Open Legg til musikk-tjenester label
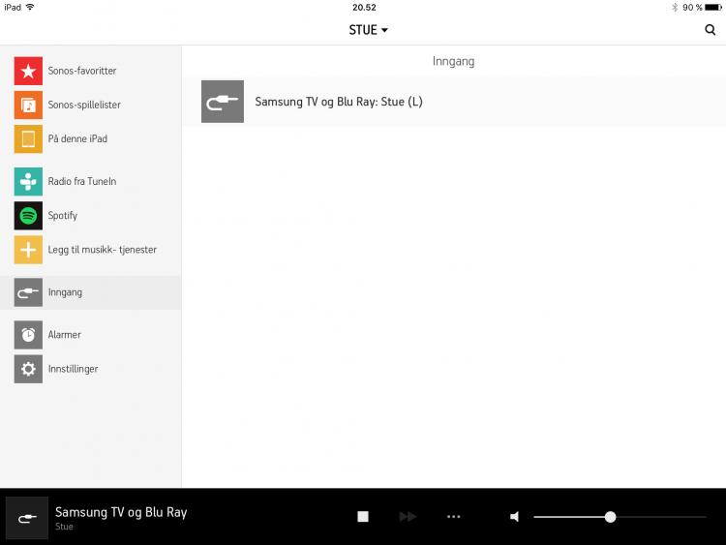 (x=103, y=250)
